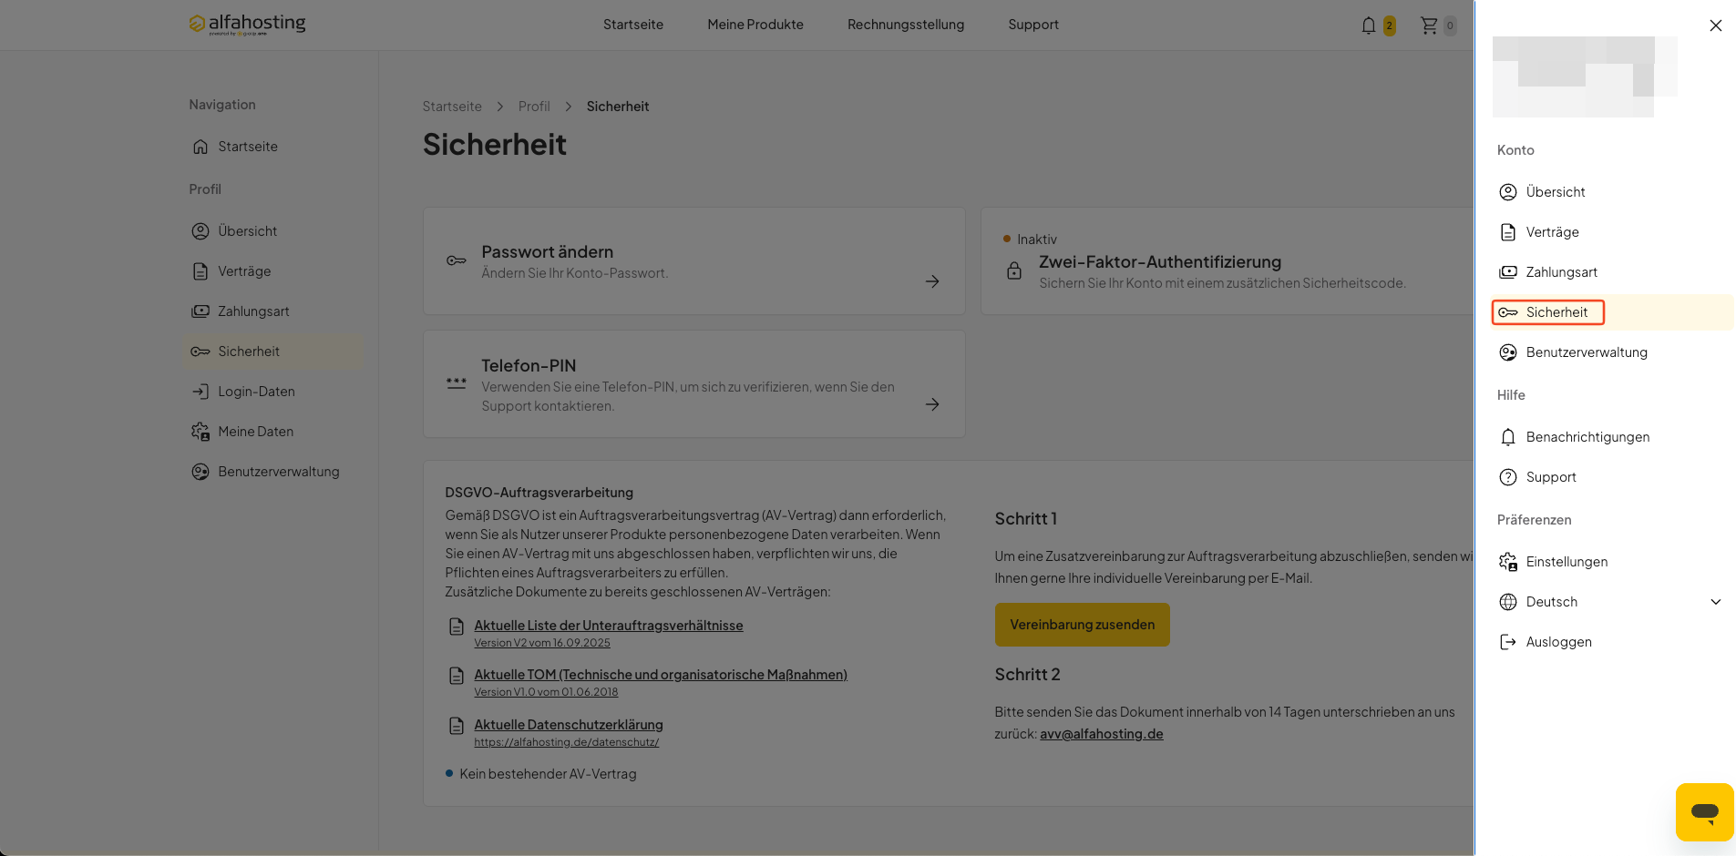This screenshot has width=1736, height=856.
Task: Click the key icon in Passwort ändern card
Action: [x=457, y=261]
